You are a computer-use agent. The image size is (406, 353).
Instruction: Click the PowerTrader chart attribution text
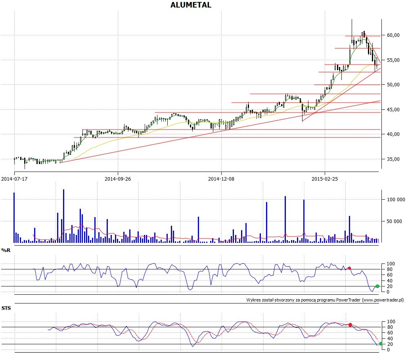pyautogui.click(x=325, y=300)
